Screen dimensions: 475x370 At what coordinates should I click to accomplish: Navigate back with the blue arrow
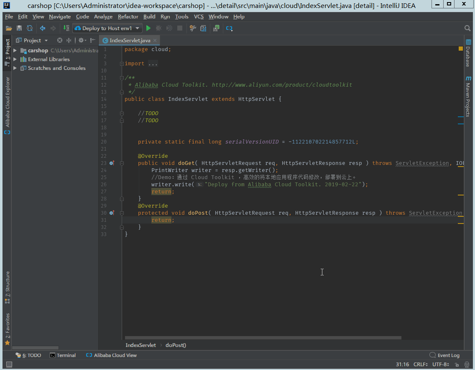(x=42, y=28)
